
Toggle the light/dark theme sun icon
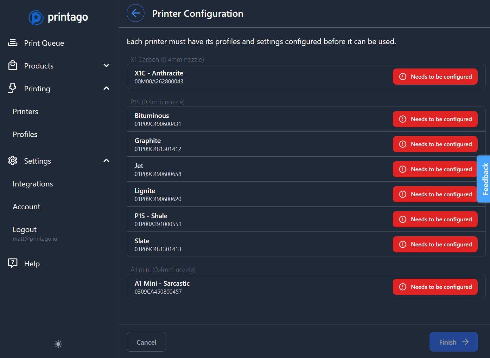(58, 344)
